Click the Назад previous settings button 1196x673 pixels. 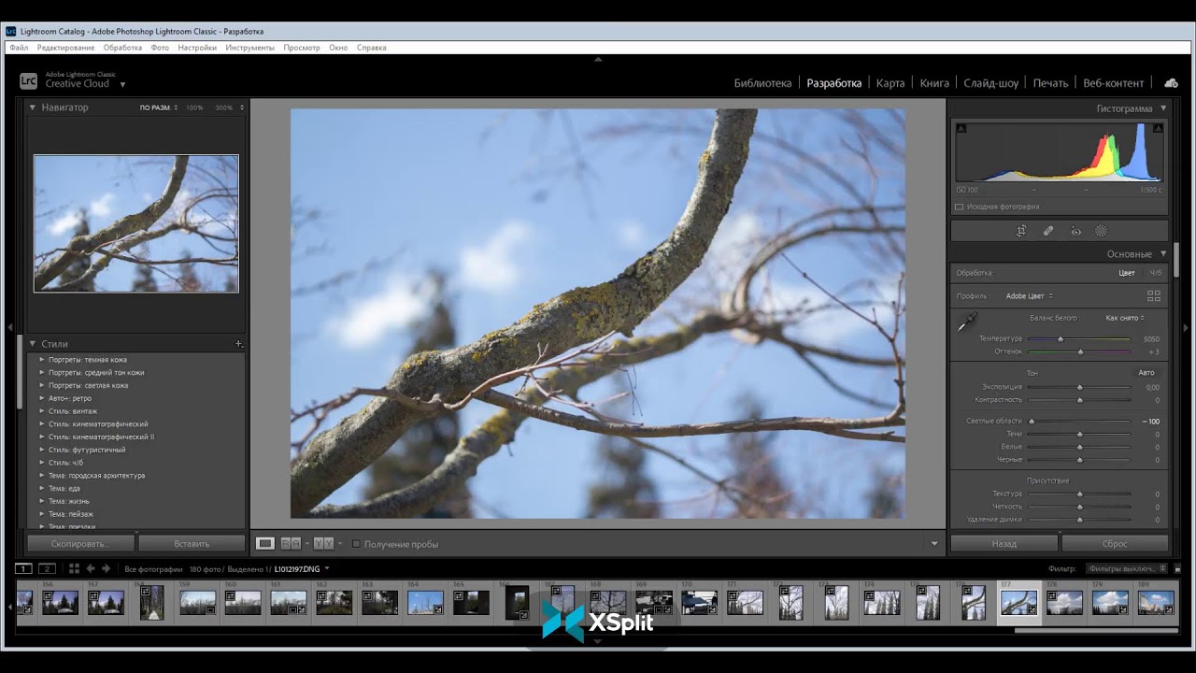pos(1004,543)
